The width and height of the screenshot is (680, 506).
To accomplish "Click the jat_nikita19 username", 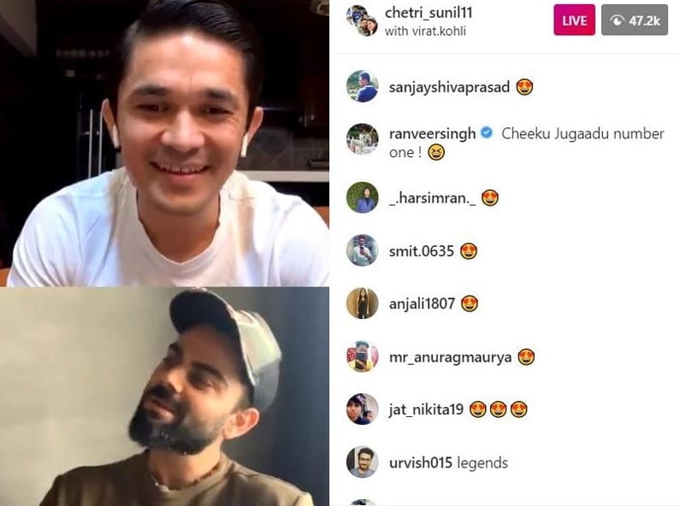I will coord(426,409).
